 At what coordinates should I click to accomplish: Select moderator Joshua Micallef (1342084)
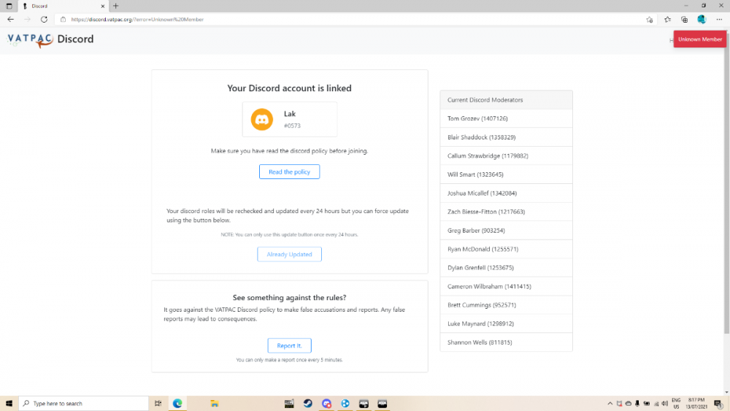506,193
